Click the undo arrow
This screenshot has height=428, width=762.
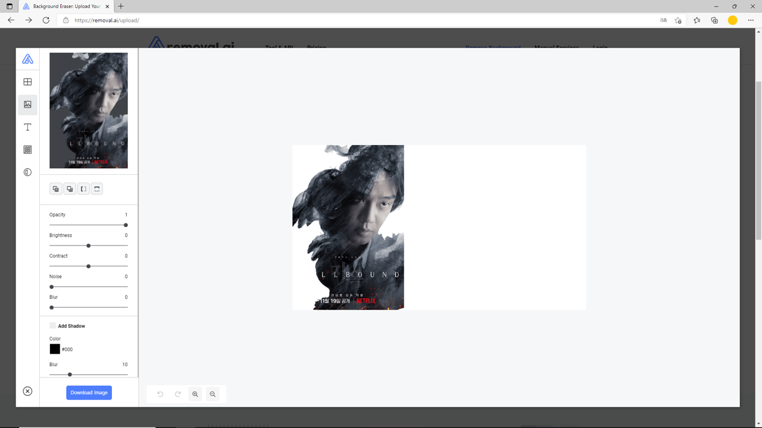(x=160, y=394)
